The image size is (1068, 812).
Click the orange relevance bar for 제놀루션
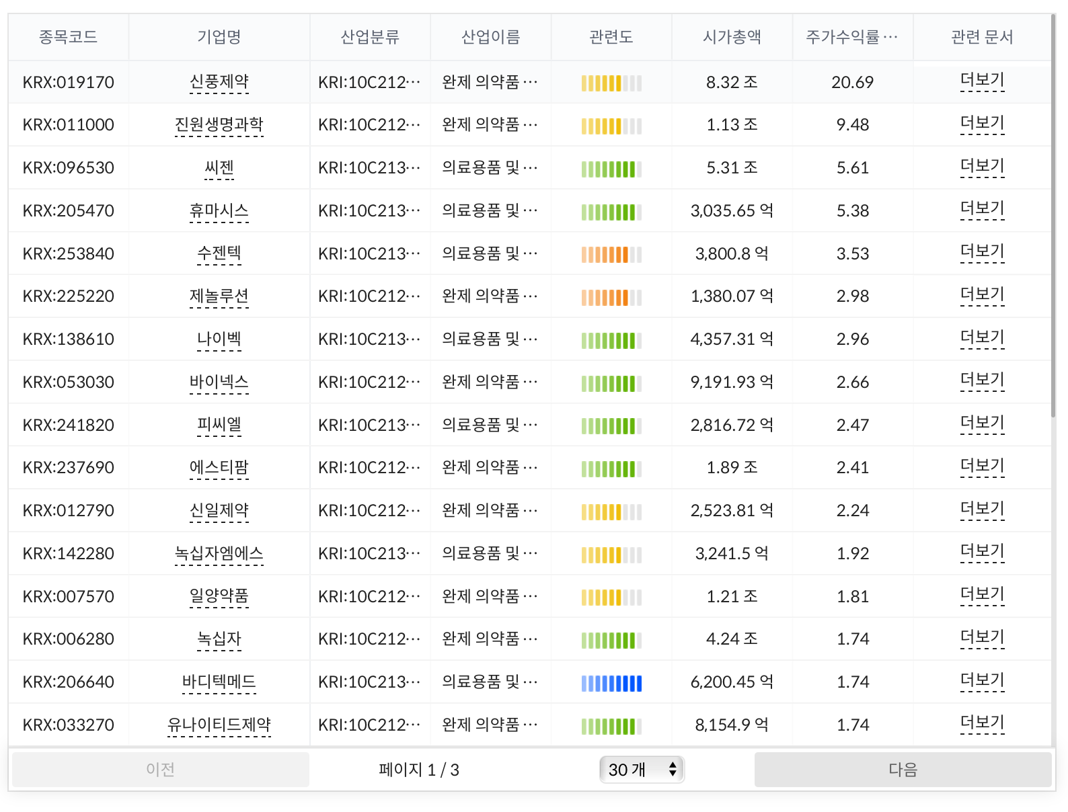point(611,298)
